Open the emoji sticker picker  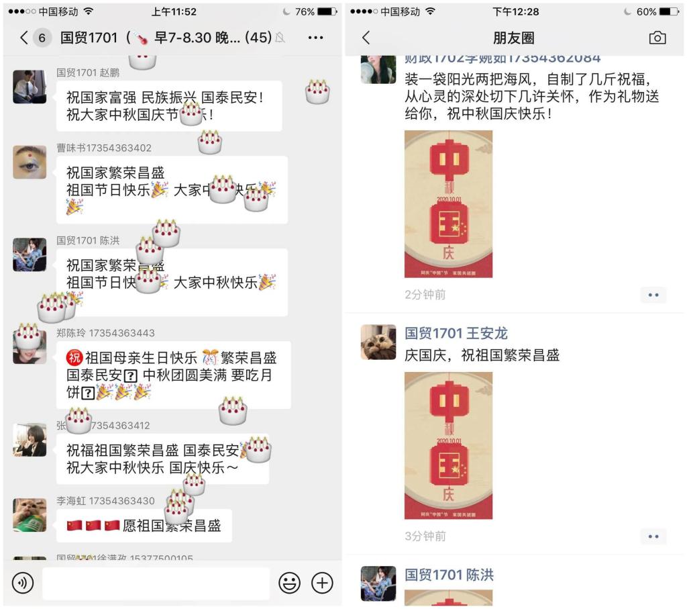click(x=290, y=583)
